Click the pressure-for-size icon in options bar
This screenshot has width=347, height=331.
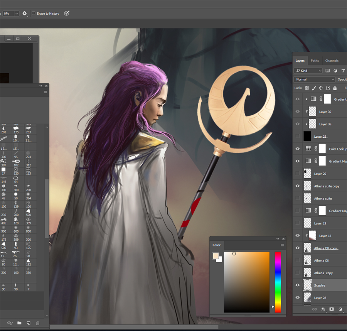click(67, 14)
